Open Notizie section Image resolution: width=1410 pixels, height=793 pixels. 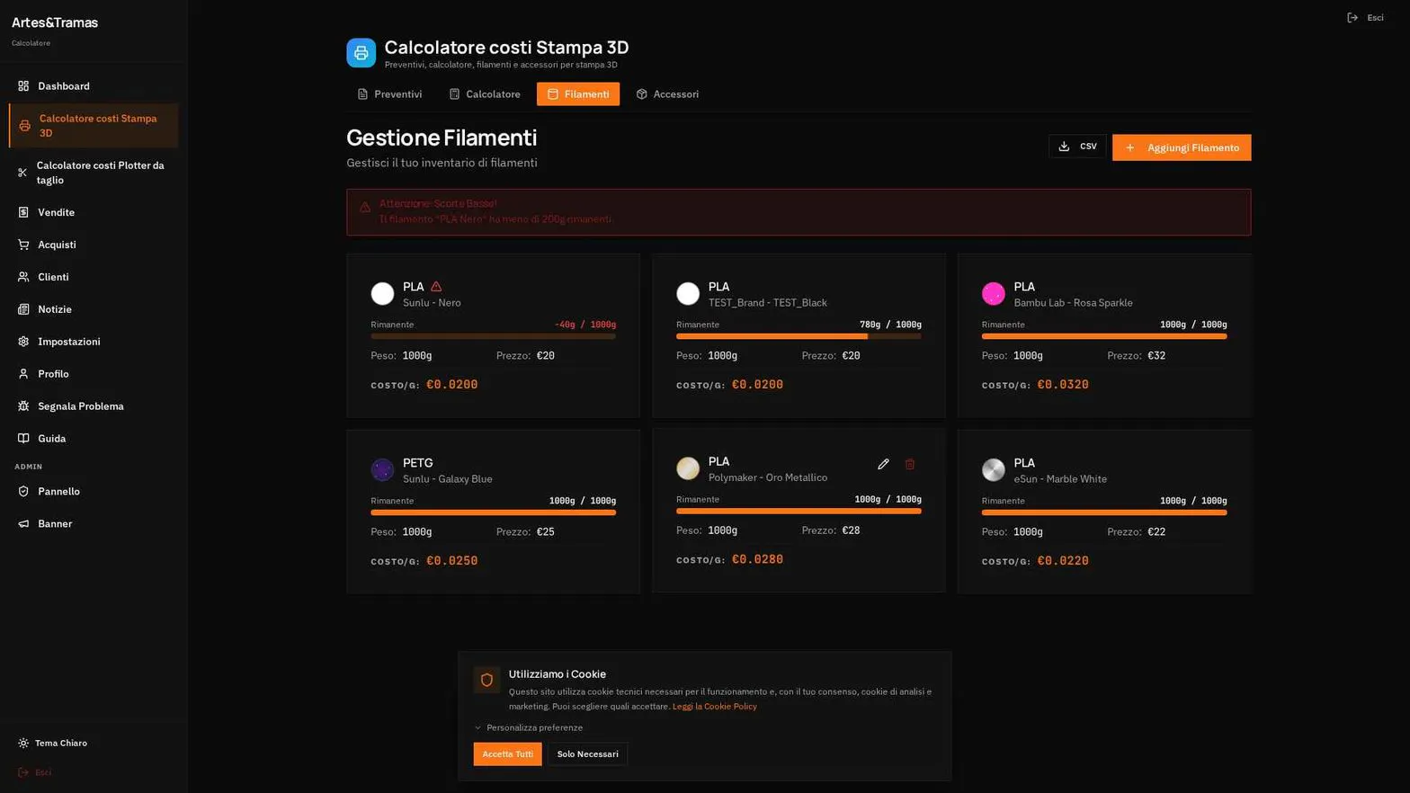tap(94, 309)
